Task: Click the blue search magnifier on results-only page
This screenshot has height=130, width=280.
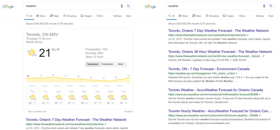Action: (x=271, y=6)
